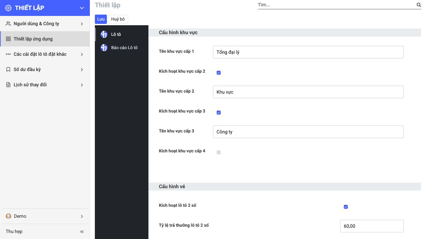Screen dimensions: 426x239
Task: Click the Lô tô app logo icon
Action: click(x=104, y=34)
